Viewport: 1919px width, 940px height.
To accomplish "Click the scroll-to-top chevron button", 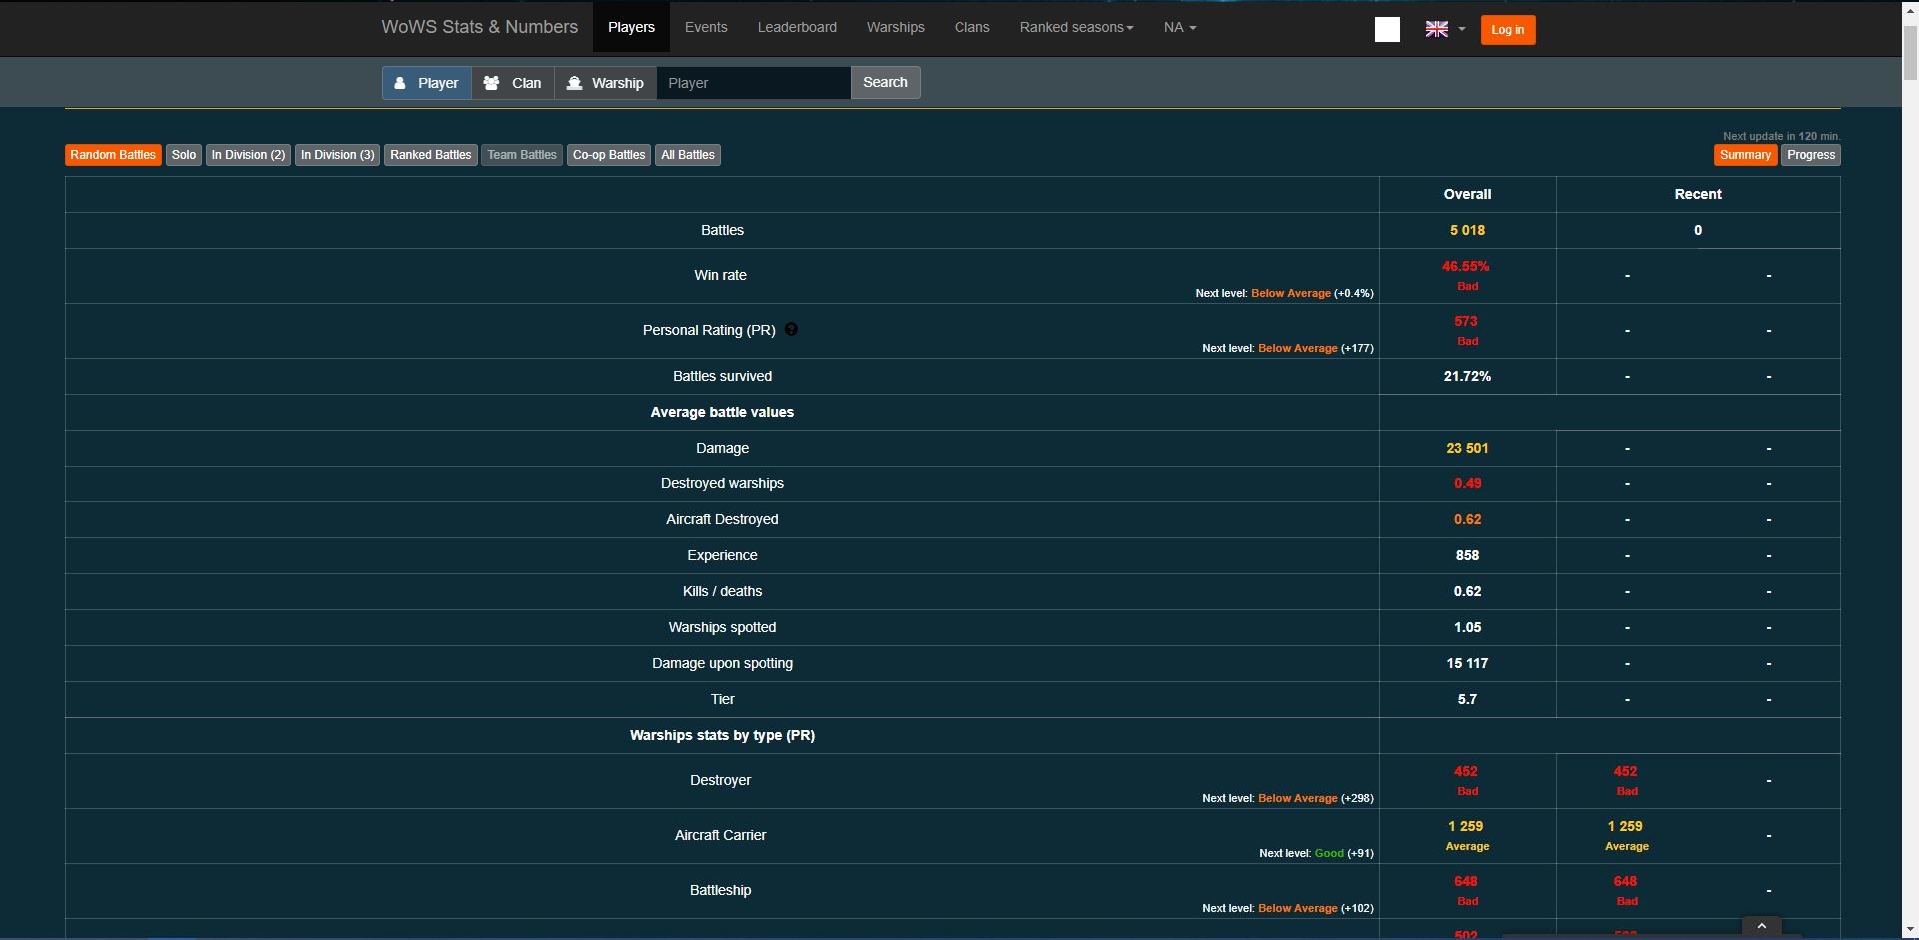I will point(1761,926).
